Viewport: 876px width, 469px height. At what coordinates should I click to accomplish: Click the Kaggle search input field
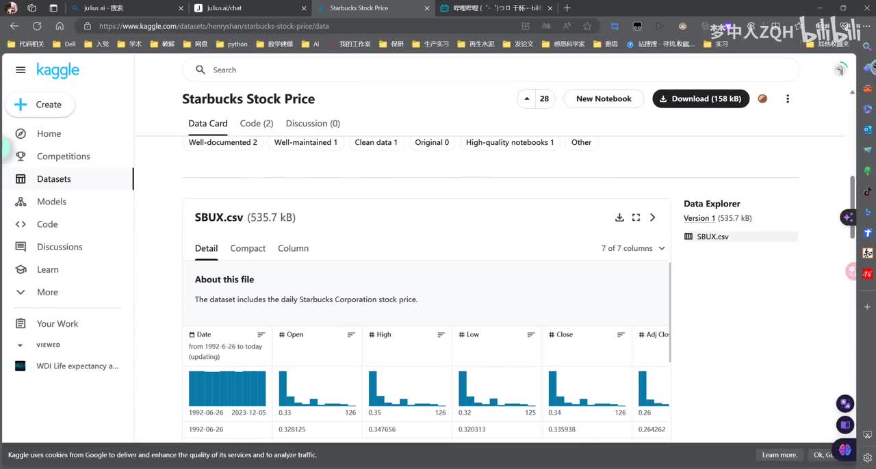pos(500,70)
